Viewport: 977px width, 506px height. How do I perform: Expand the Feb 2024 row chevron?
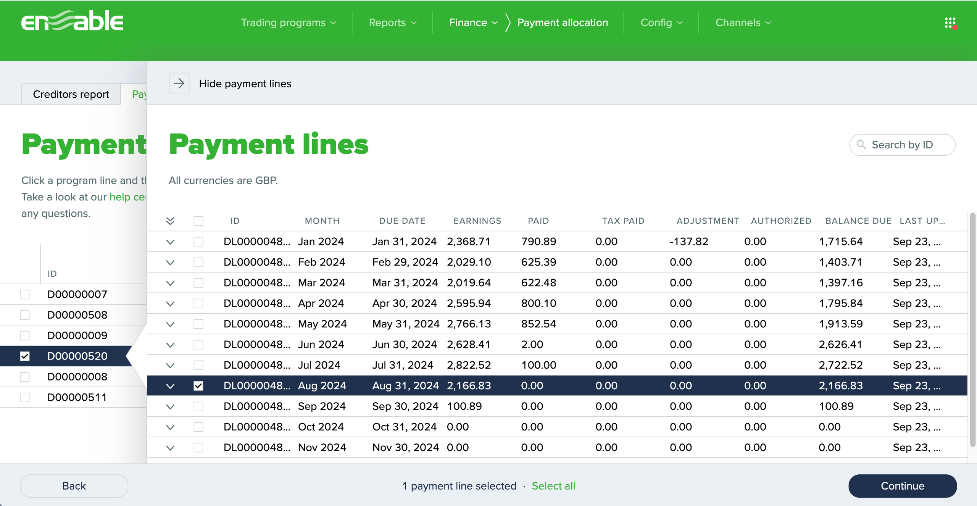pyautogui.click(x=170, y=263)
